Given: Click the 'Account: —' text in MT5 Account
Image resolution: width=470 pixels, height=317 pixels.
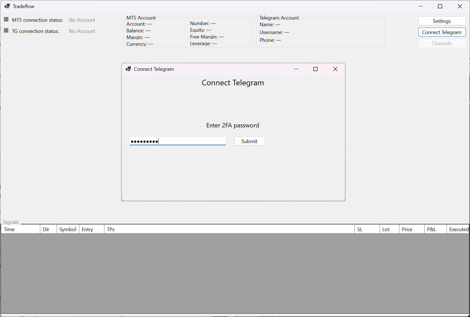Looking at the screenshot, I should (x=139, y=24).
